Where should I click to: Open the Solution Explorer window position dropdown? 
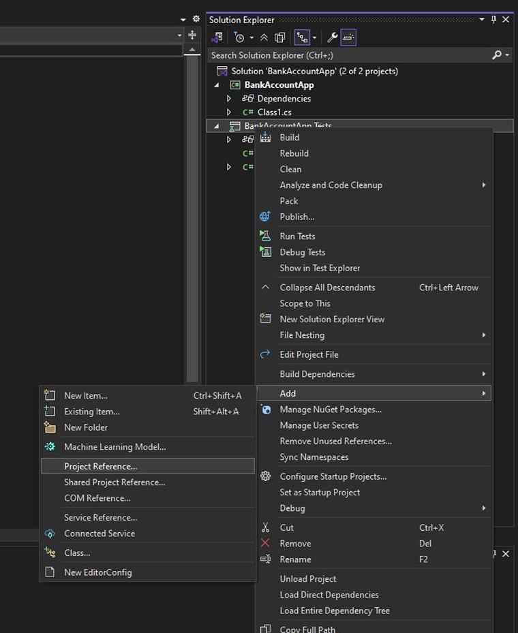482,19
